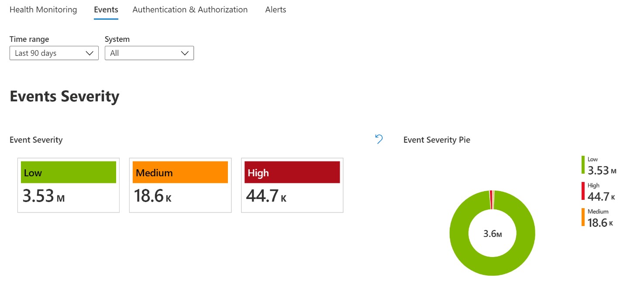Open the System dropdown
This screenshot has height=288, width=630.
click(149, 53)
